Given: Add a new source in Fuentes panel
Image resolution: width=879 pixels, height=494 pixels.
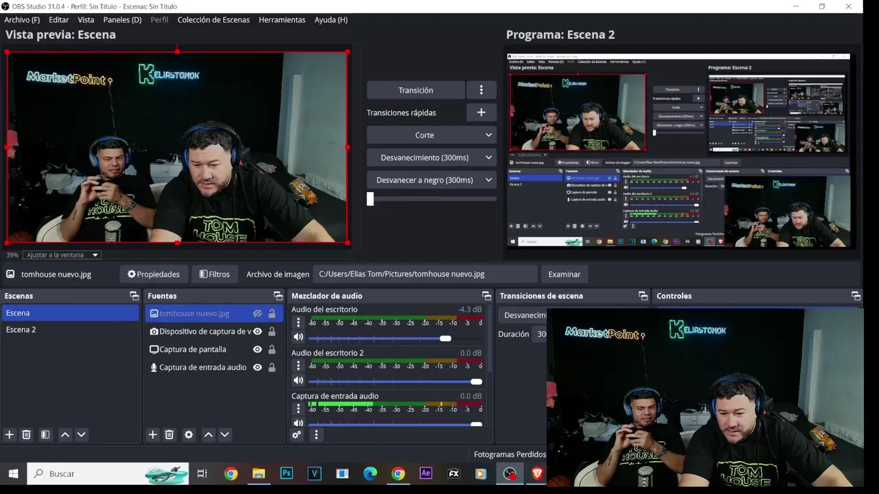Looking at the screenshot, I should pos(152,434).
